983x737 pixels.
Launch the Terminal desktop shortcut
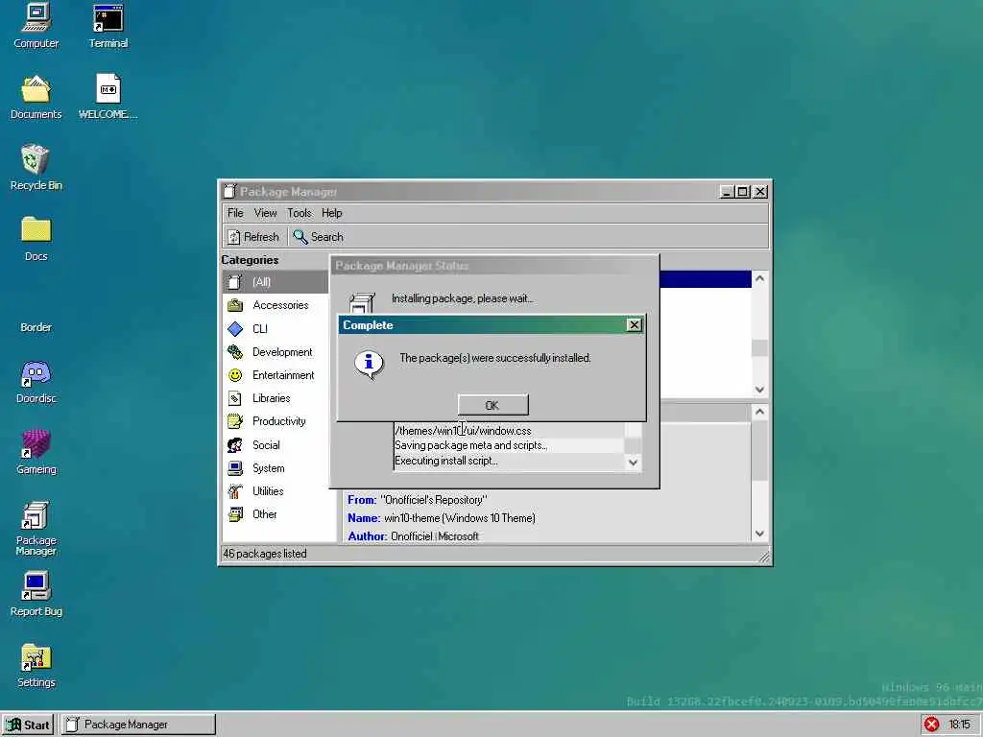pos(108,26)
